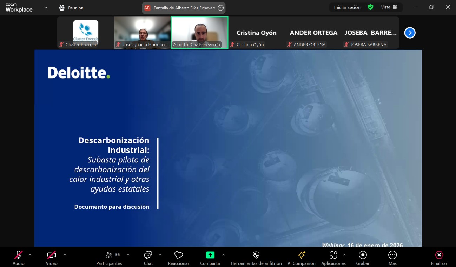Open Herramientas de anfitrión shield icon
Screen dimensions: 456x267
pyautogui.click(x=256, y=255)
